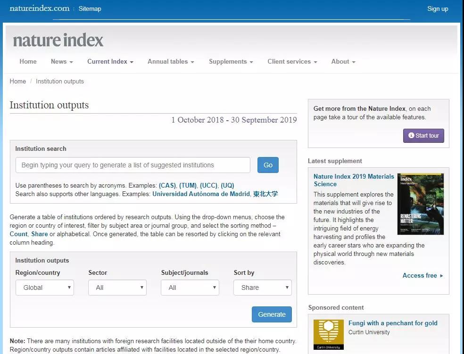
Task: Click the Start tour button
Action: coord(423,136)
